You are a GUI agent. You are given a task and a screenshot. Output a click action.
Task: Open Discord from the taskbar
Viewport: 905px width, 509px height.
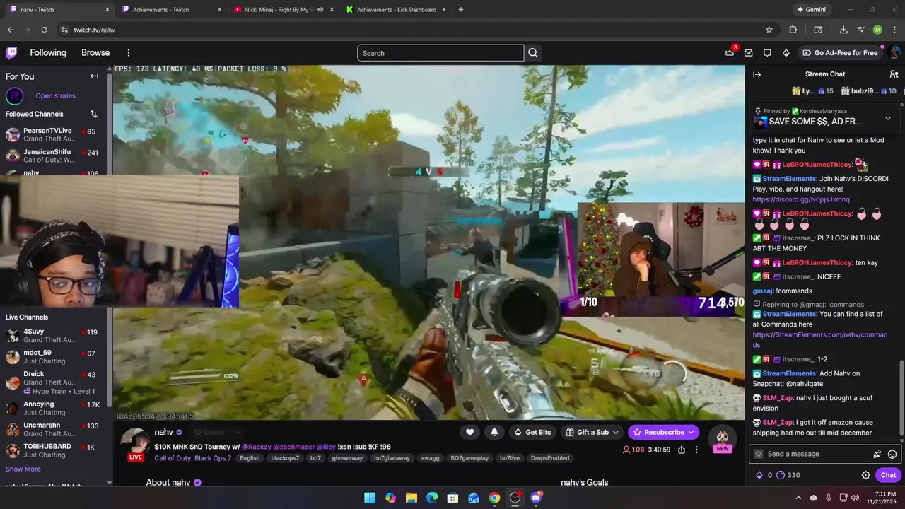536,498
